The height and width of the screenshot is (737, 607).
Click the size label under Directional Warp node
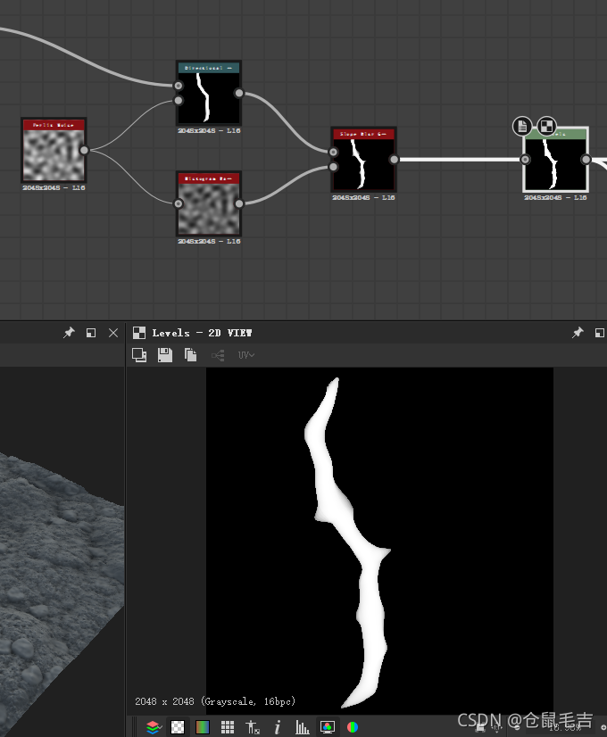tap(209, 130)
